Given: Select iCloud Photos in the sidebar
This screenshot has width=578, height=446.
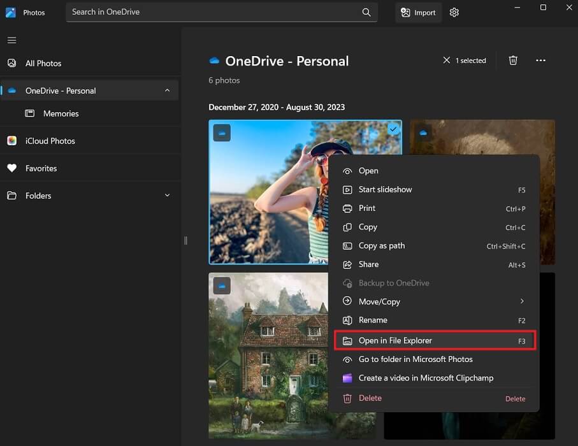Looking at the screenshot, I should (48, 141).
